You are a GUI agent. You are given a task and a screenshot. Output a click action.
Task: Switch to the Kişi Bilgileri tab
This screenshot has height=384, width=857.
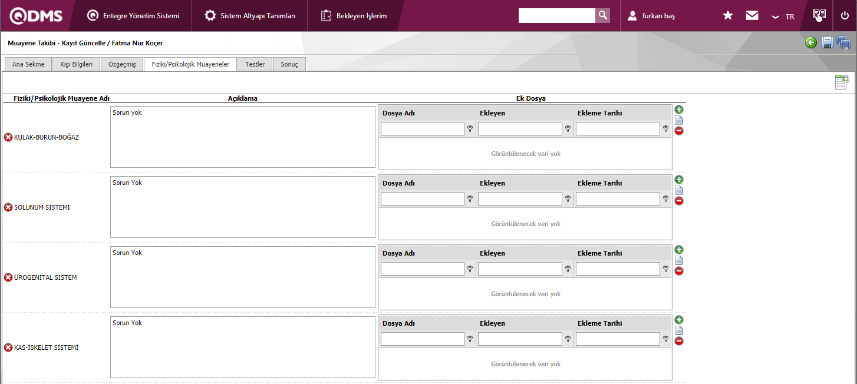(76, 64)
